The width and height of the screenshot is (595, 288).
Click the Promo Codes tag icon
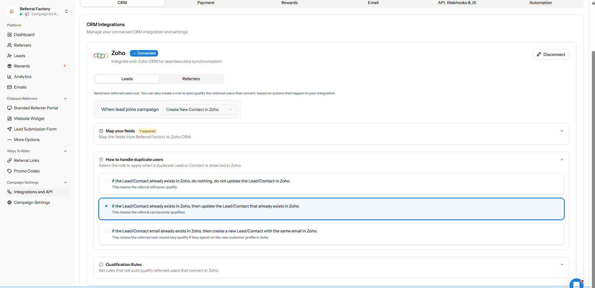pyautogui.click(x=9, y=171)
